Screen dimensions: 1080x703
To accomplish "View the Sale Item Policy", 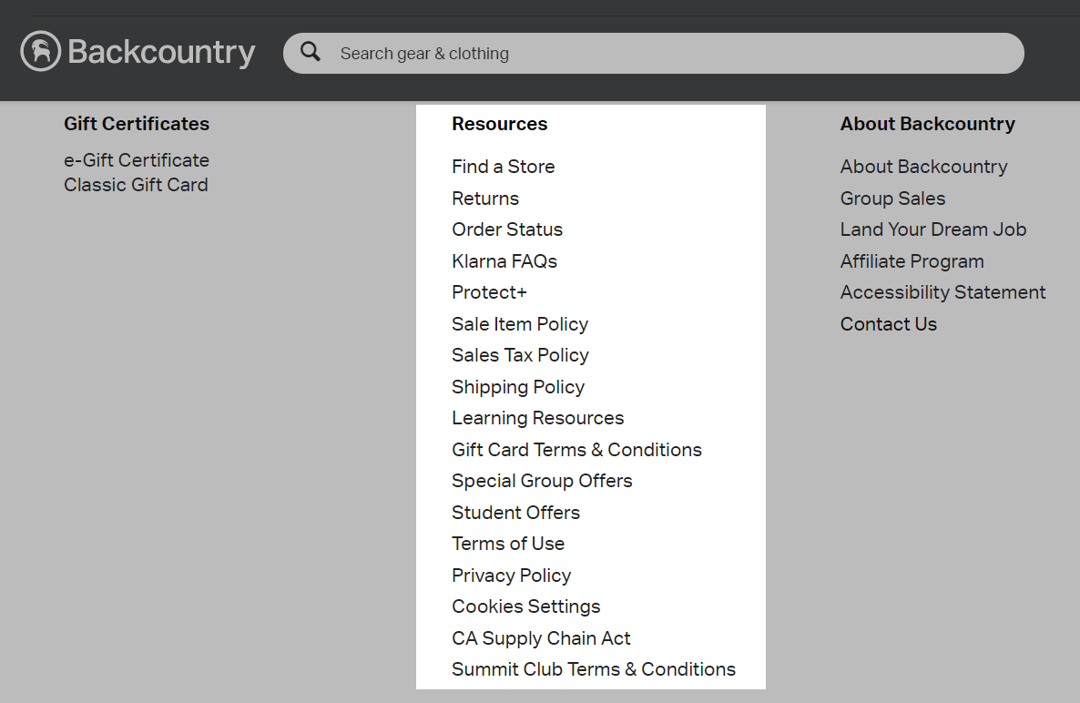I will (x=520, y=323).
